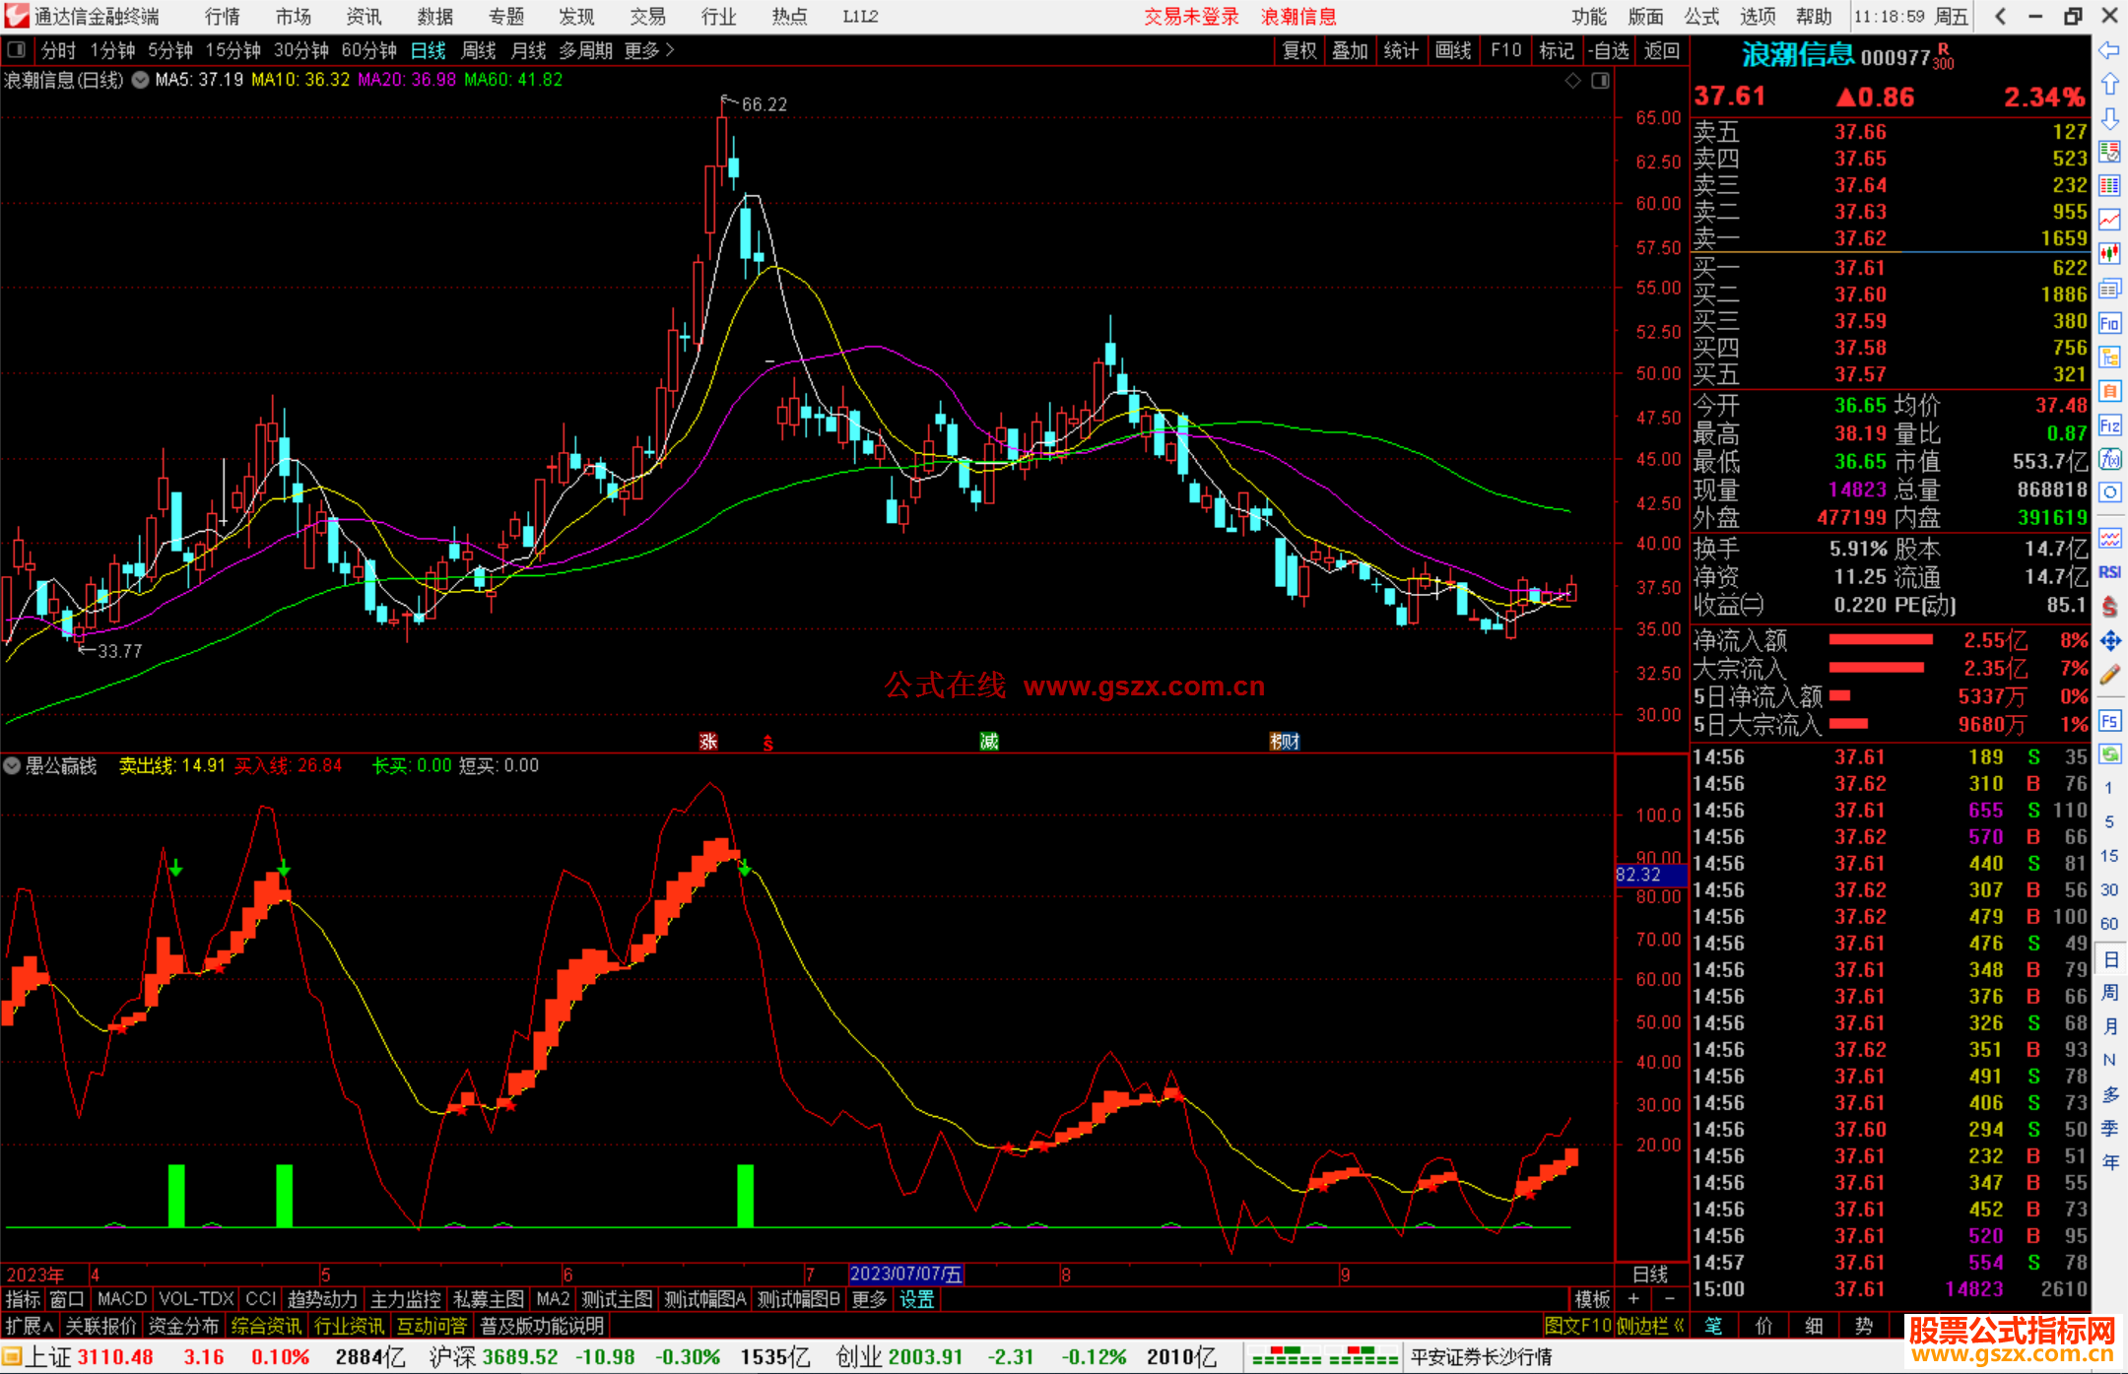
Task: Select the 年 yearly period in the sidebar
Action: (x=2109, y=1163)
